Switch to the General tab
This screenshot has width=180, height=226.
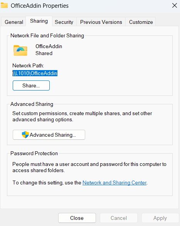(14, 22)
